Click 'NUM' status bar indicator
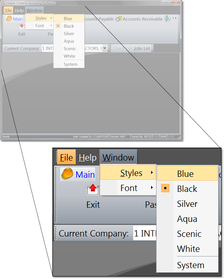Viewport: 224px width, 279px height. (x=163, y=137)
